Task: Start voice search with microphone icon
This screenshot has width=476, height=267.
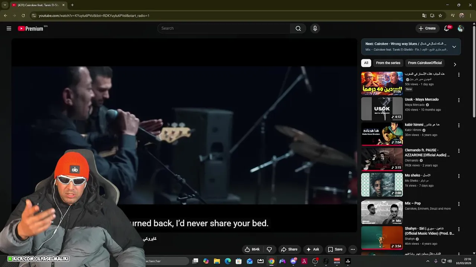Action: coord(315,29)
